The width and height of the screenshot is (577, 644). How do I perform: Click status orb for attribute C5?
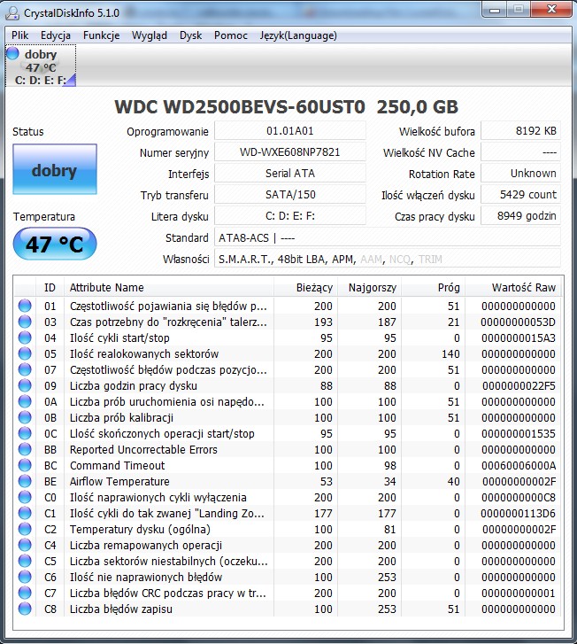click(25, 561)
